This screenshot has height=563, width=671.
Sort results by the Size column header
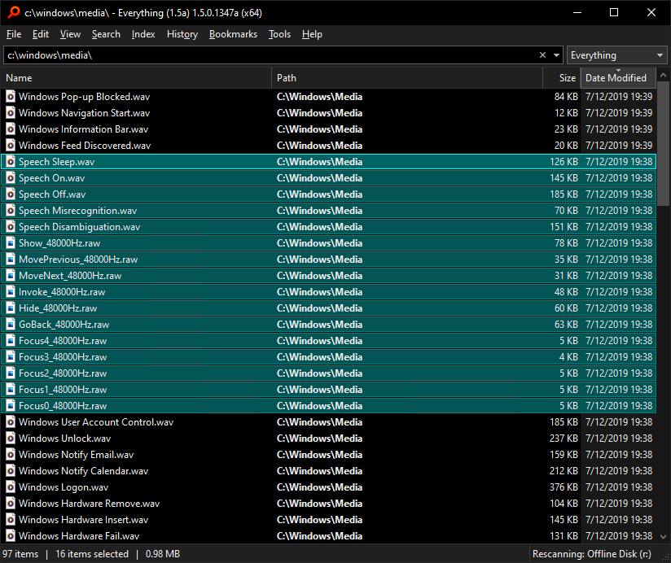click(x=561, y=78)
